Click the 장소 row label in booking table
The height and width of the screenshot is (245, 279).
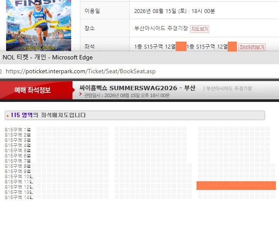tap(89, 28)
